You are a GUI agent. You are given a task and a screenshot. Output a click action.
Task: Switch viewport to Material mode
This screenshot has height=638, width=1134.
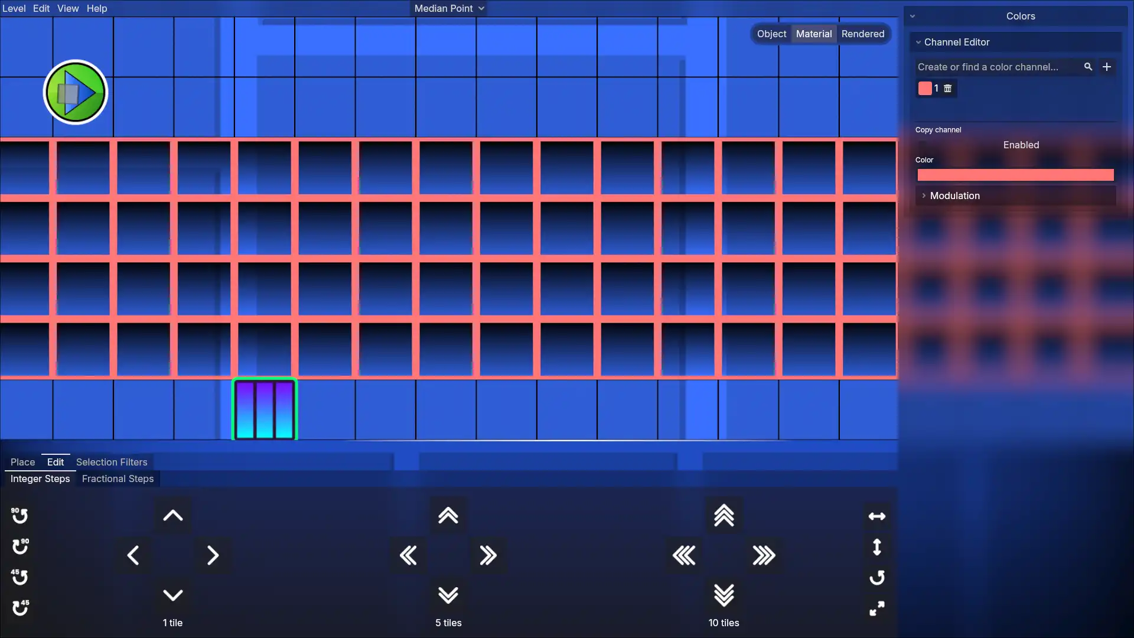(813, 34)
